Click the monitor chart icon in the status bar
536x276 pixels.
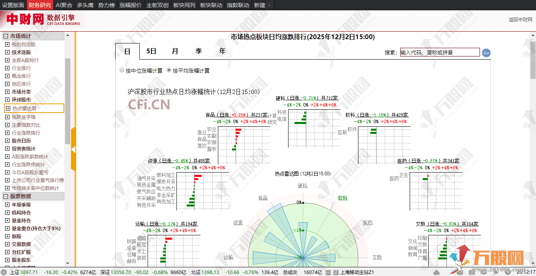484,272
